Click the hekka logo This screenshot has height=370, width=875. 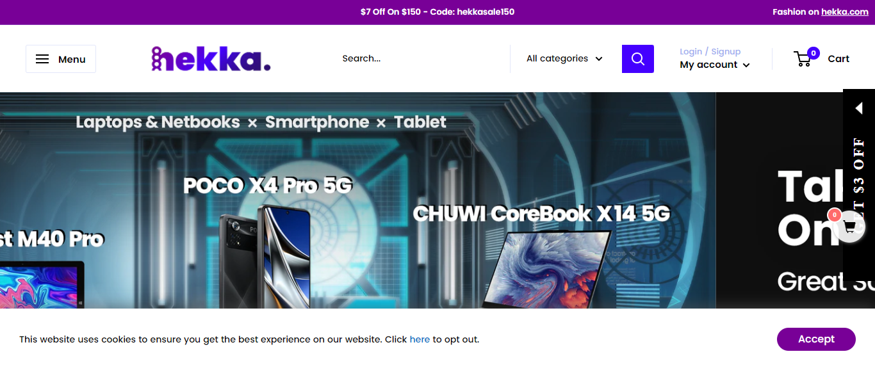pos(211,59)
